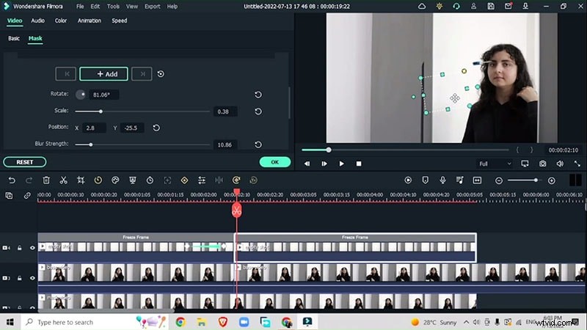Click the redo arrow icon

pyautogui.click(x=29, y=180)
